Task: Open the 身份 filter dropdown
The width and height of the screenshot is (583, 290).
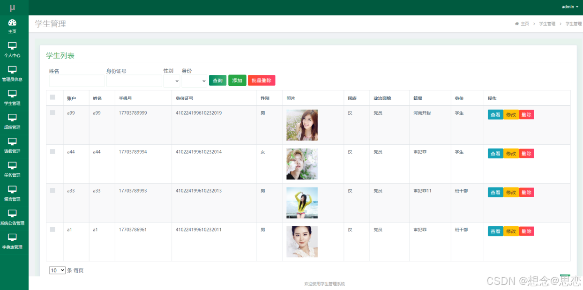Action: [x=194, y=81]
